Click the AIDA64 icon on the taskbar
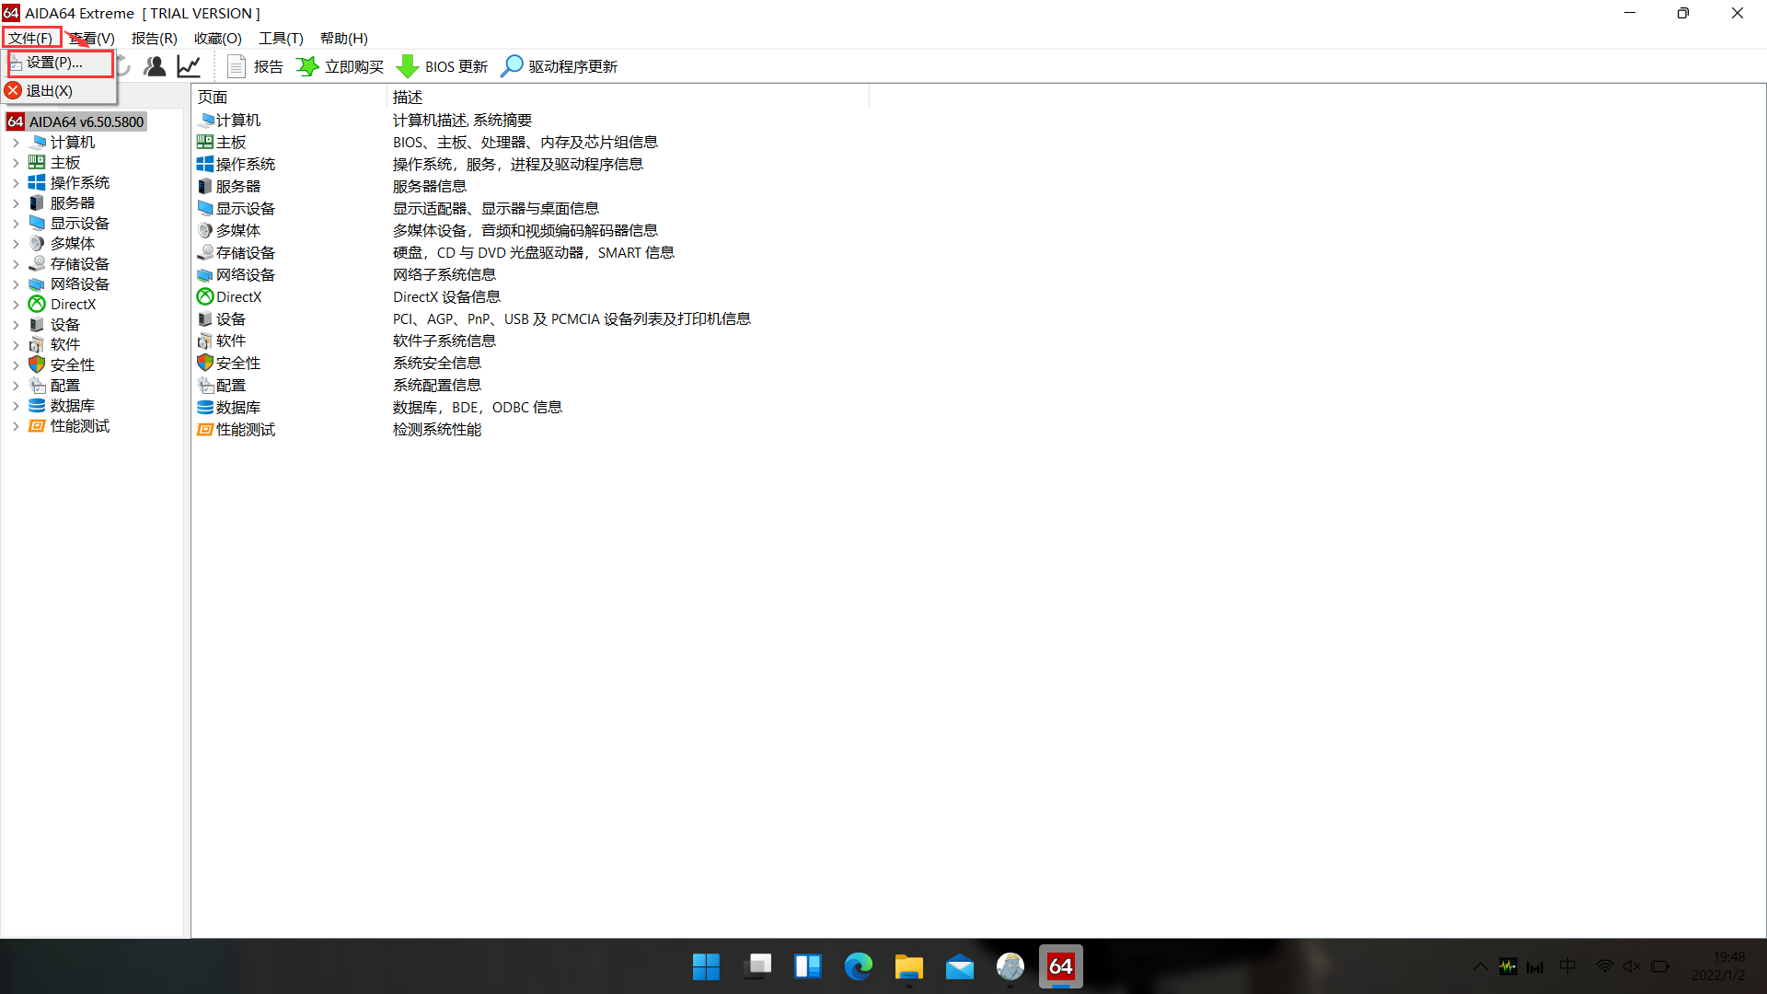The image size is (1767, 994). [1060, 966]
